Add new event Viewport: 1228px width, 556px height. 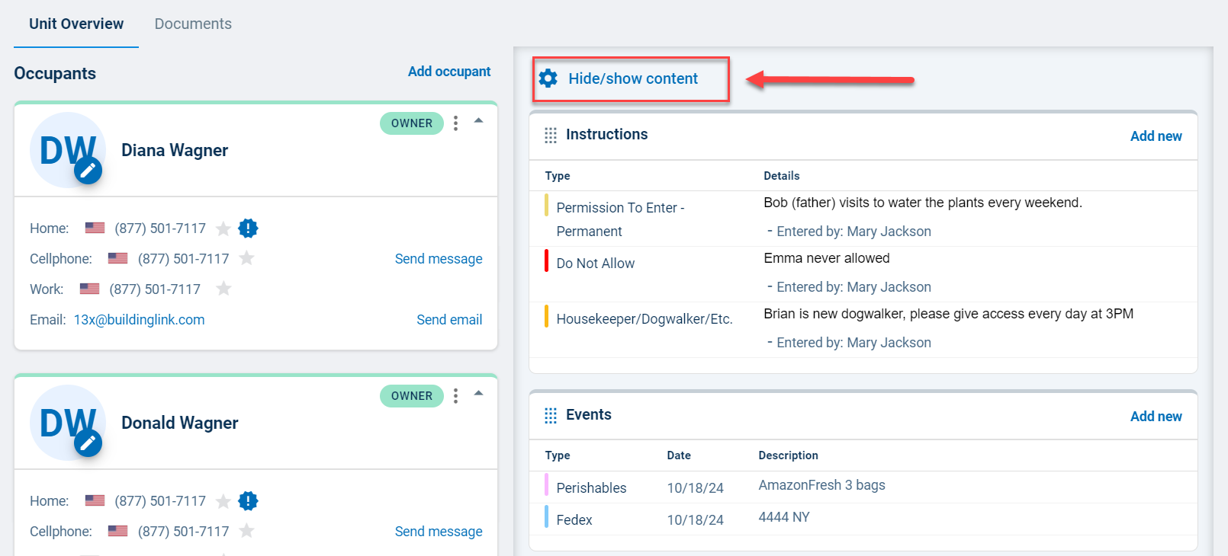click(1156, 417)
